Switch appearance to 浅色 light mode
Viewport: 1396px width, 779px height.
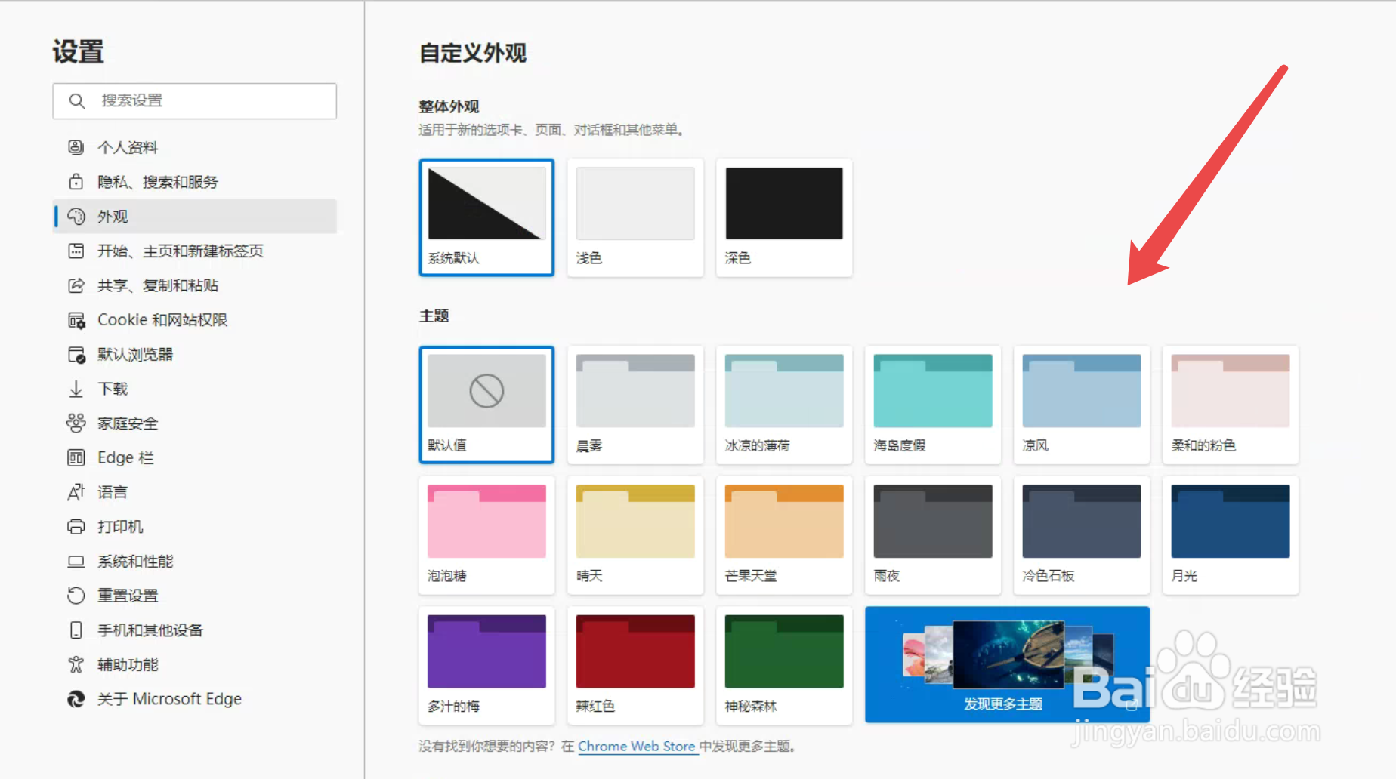(x=635, y=217)
